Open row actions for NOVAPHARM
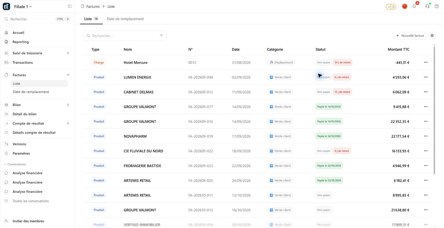Image resolution: width=444 pixels, height=228 pixels. tap(426, 136)
